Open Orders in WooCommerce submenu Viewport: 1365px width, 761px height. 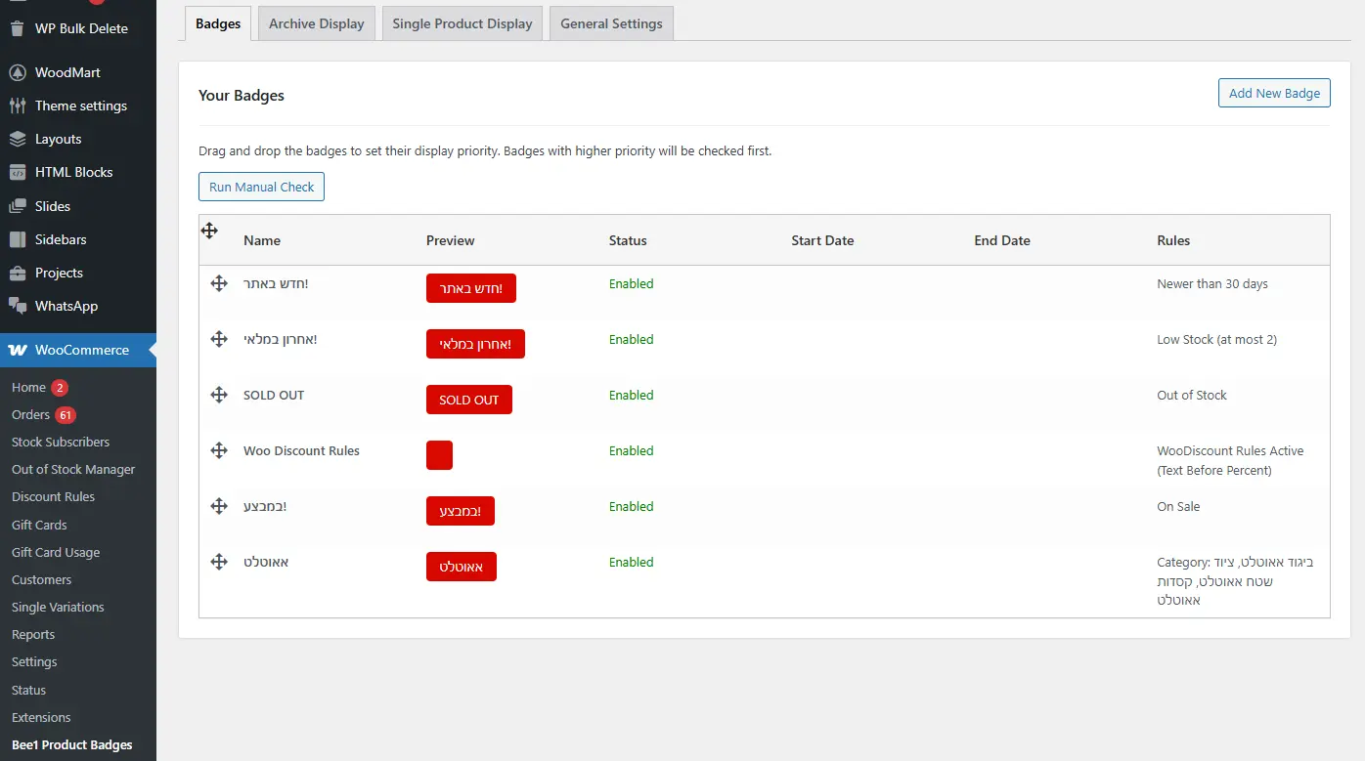30,415
